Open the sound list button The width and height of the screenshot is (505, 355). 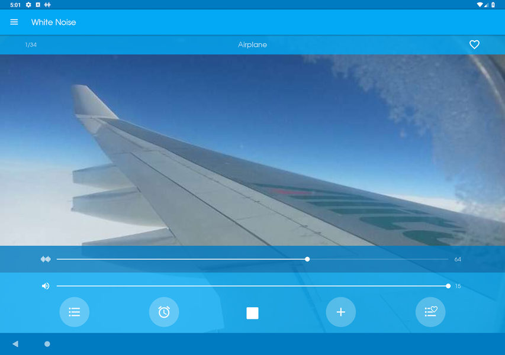[x=75, y=312]
